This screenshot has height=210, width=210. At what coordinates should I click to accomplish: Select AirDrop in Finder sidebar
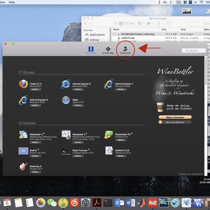pyautogui.click(x=92, y=40)
